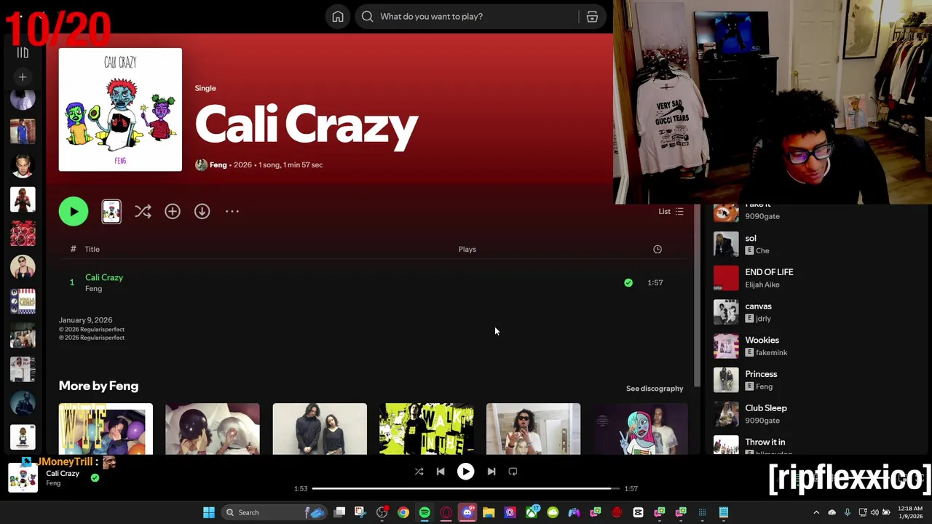
Task: Click the Title column header
Action: pyautogui.click(x=92, y=249)
